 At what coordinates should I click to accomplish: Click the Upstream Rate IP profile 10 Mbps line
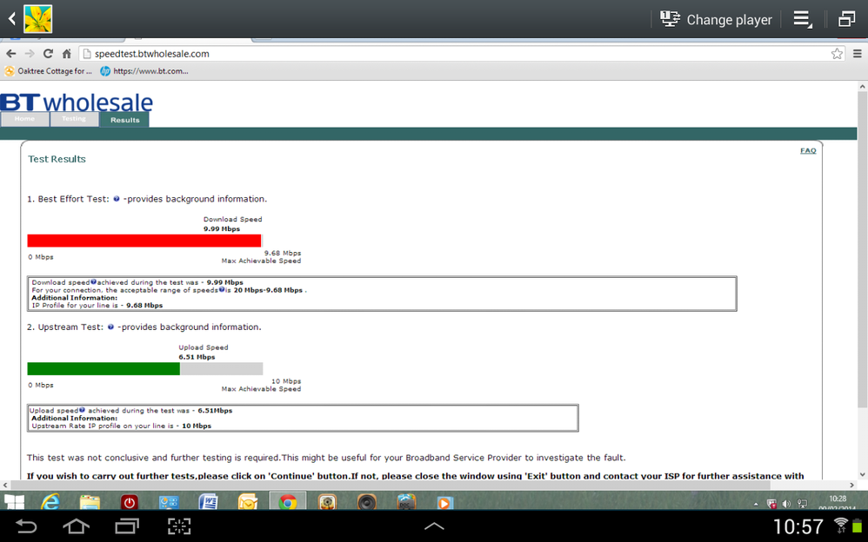coord(121,426)
